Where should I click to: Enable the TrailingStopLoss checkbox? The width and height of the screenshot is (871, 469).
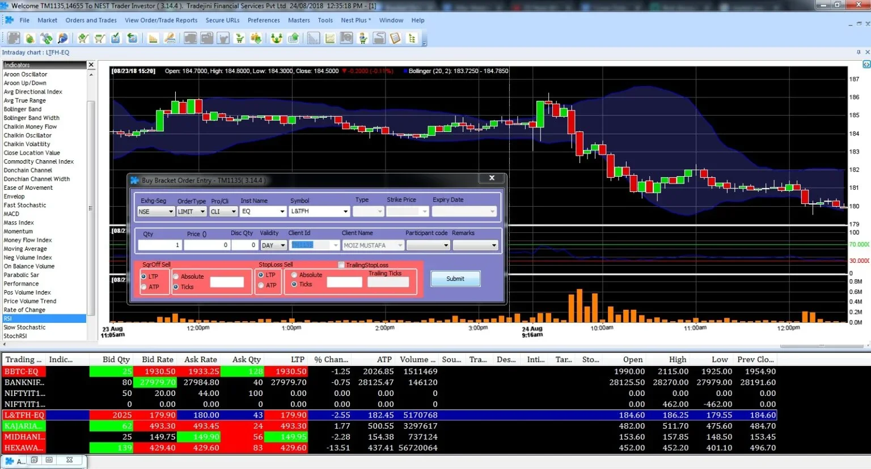click(341, 265)
